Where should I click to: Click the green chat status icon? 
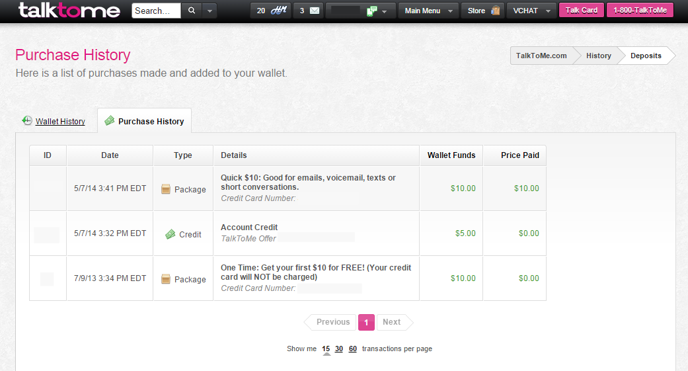tap(371, 11)
